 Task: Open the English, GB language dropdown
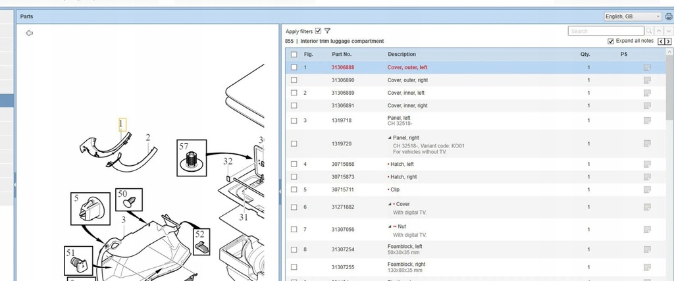(x=633, y=16)
